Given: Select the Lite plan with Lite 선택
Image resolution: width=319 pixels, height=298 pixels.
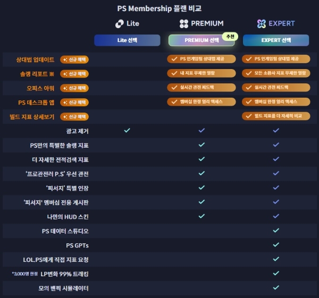Looking at the screenshot, I should (127, 40).
